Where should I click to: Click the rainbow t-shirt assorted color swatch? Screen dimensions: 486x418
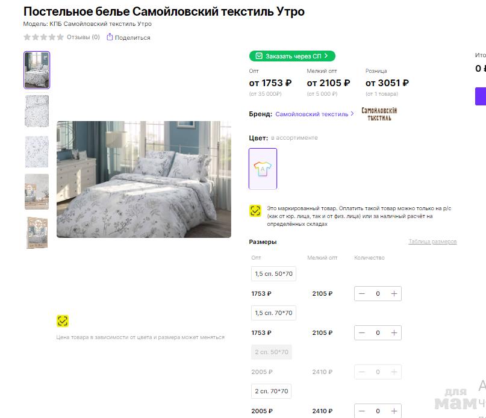(263, 169)
